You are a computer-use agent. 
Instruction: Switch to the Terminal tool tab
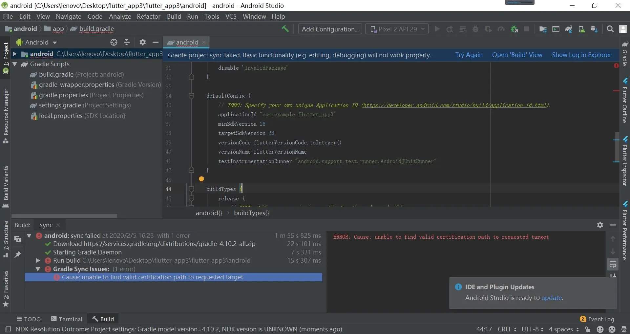coord(67,319)
